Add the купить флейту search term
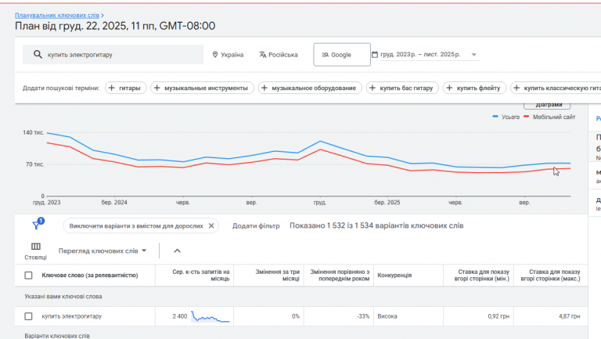Viewport: 601px width, 339px height. [x=474, y=88]
